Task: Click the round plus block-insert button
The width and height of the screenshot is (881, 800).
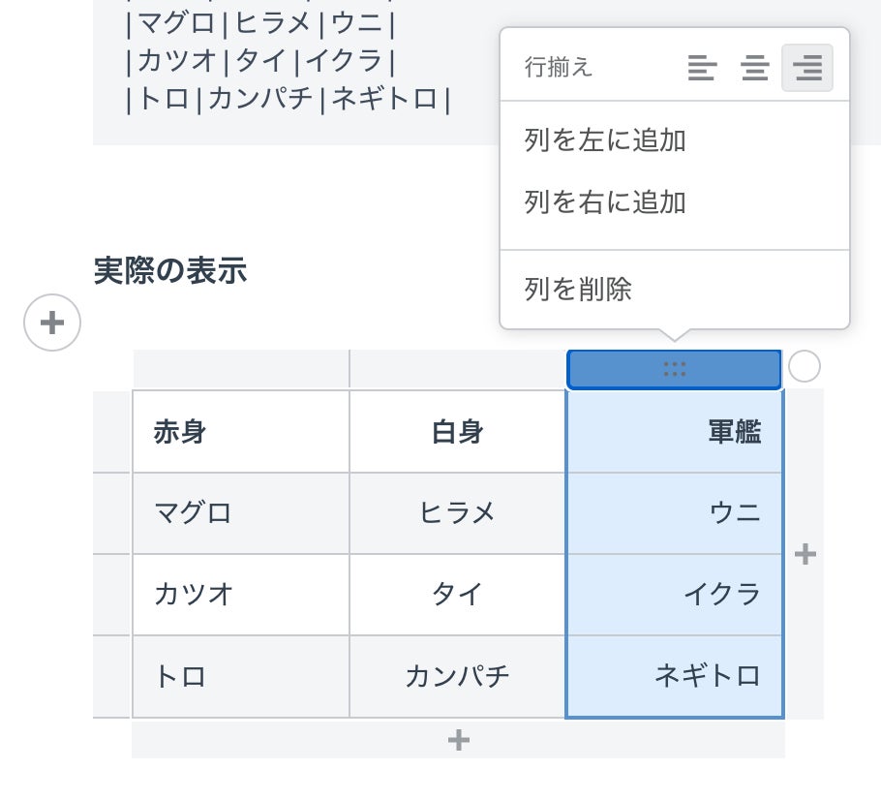Action: tap(52, 323)
